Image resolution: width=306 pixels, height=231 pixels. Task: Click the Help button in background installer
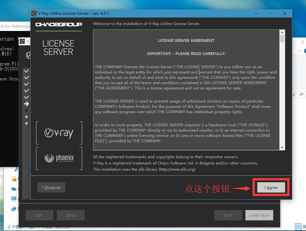click(x=71, y=215)
